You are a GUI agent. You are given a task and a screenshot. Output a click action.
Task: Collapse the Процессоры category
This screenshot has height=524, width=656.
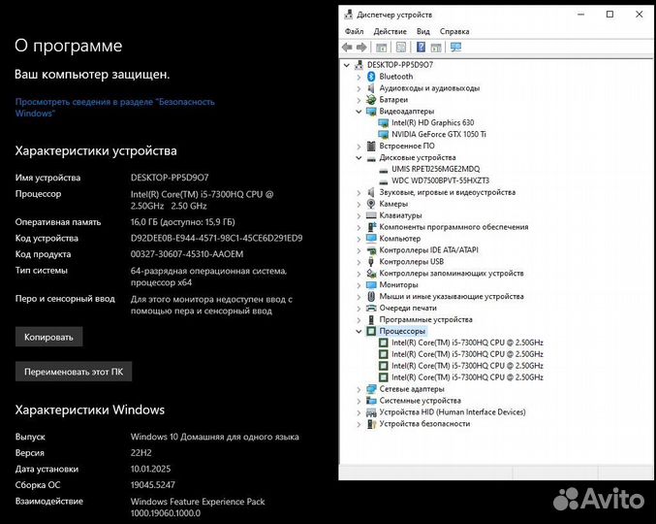point(359,331)
